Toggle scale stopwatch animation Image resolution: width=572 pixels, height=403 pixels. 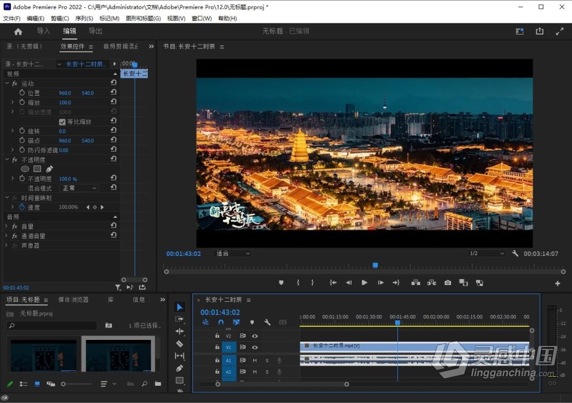(22, 102)
